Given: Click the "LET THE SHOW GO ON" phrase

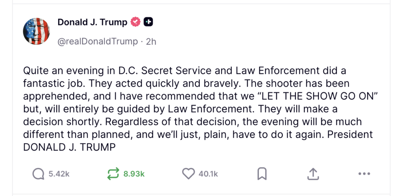Looking at the screenshot, I should click(319, 96).
